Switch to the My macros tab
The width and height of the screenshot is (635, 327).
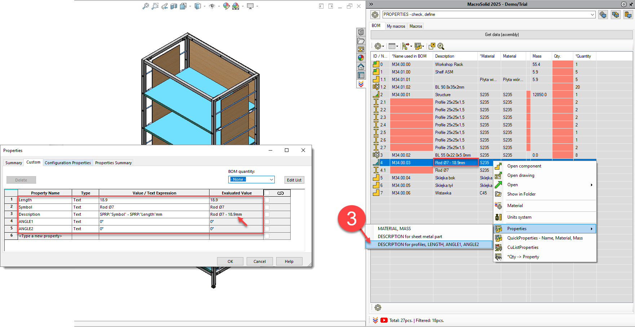[x=396, y=26]
